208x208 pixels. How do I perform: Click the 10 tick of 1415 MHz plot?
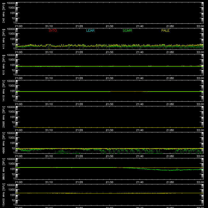(13, 96)
